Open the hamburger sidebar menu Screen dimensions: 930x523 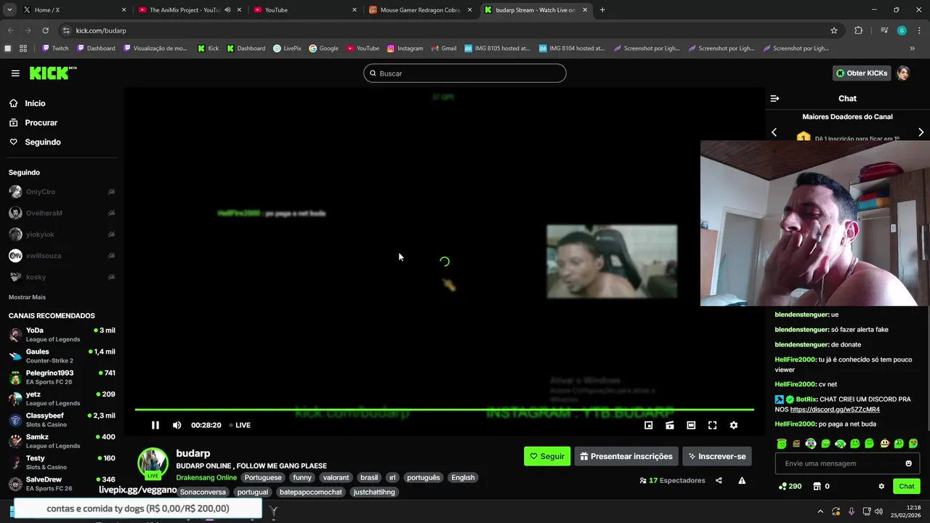click(x=15, y=73)
